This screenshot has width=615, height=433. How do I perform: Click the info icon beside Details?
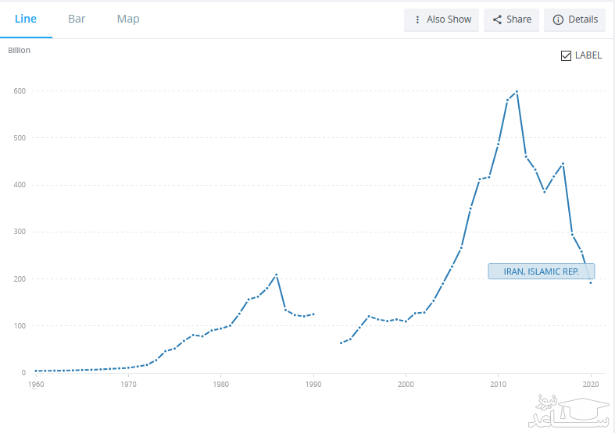[x=558, y=20]
